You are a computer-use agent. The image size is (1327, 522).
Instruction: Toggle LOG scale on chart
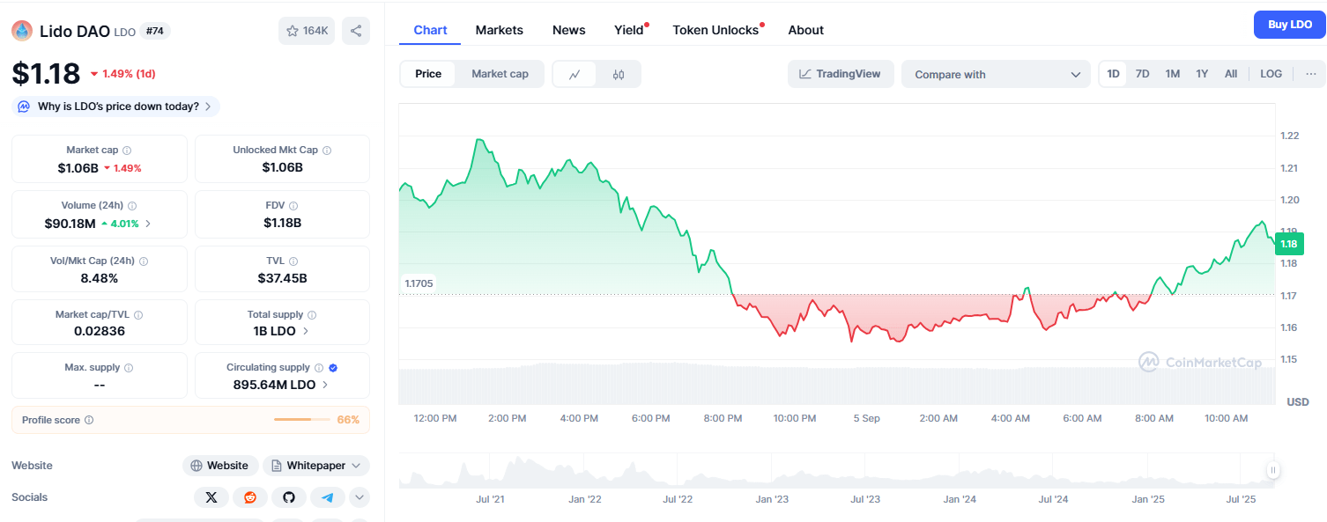pyautogui.click(x=1271, y=74)
